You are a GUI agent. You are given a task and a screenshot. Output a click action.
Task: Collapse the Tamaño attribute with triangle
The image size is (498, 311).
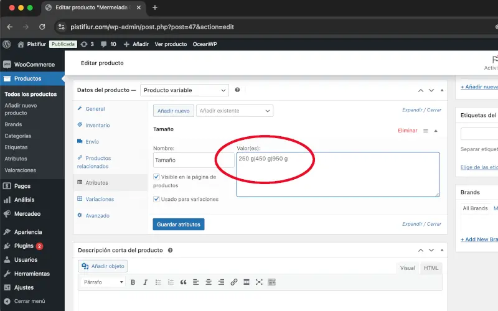click(x=436, y=131)
